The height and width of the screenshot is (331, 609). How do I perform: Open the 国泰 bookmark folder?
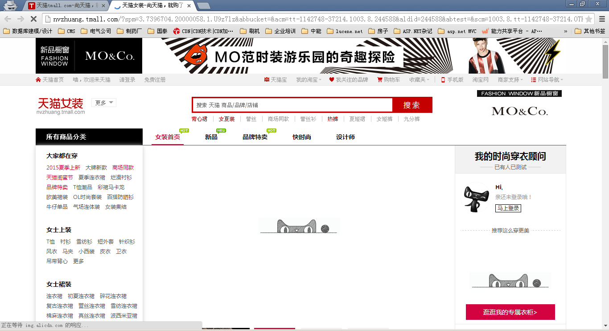coord(158,31)
